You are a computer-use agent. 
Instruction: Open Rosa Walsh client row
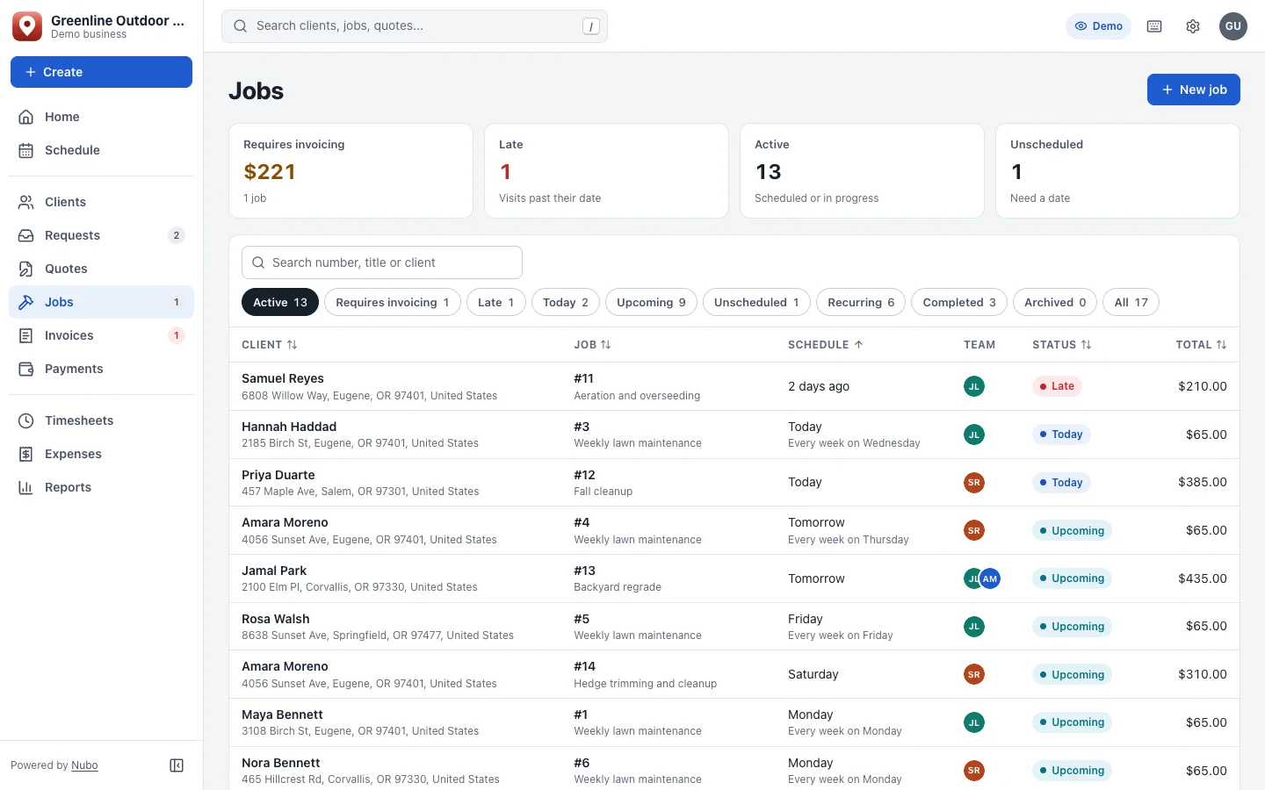734,627
